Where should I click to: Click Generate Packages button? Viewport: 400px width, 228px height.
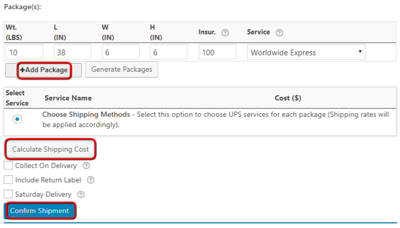pos(121,70)
